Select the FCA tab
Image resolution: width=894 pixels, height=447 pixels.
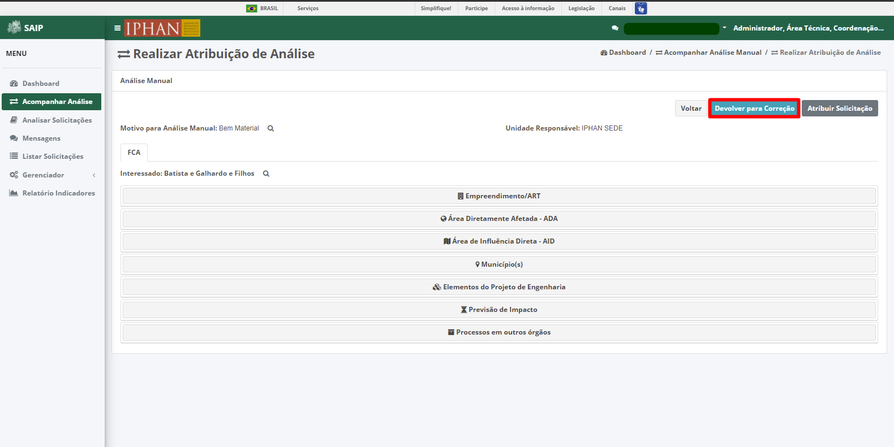point(134,153)
